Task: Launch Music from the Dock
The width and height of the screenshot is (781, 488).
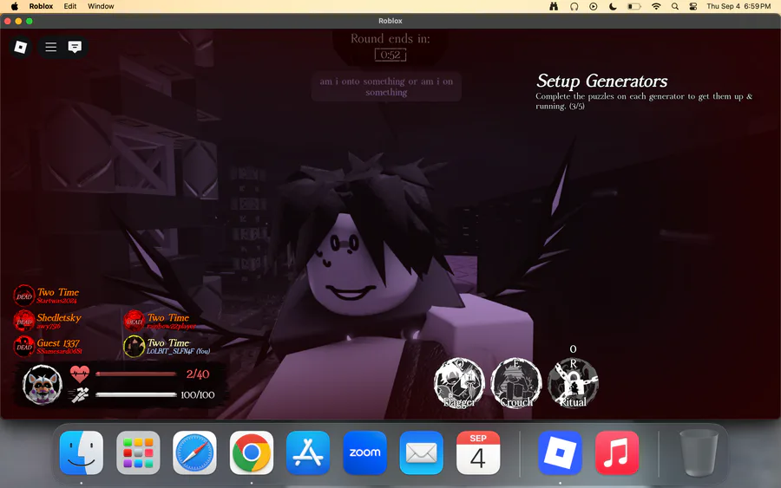Action: coord(617,452)
